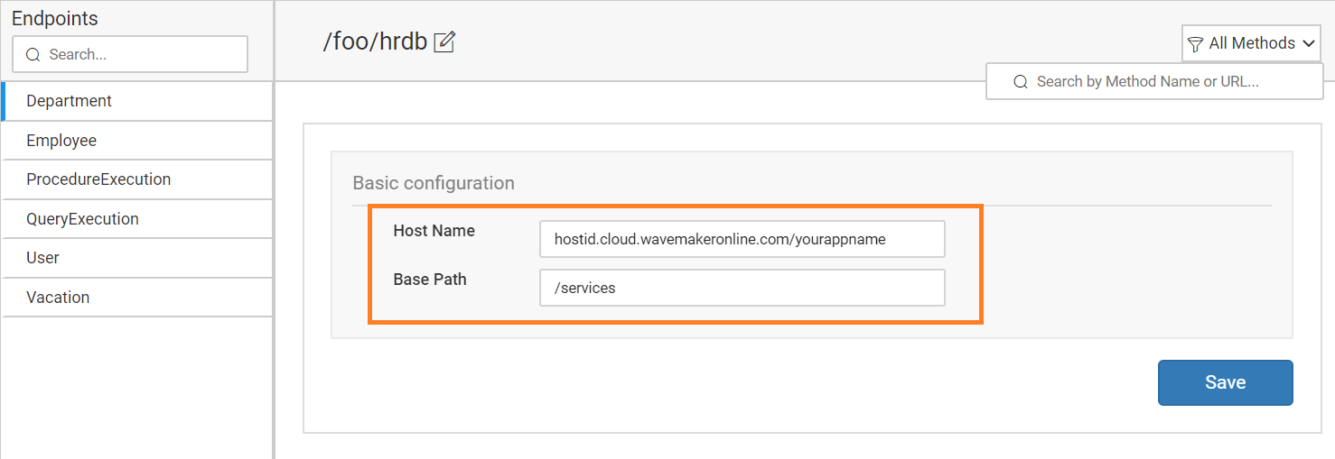Select the Vacation endpoint
Viewport: 1335px width, 459px height.
(x=58, y=298)
